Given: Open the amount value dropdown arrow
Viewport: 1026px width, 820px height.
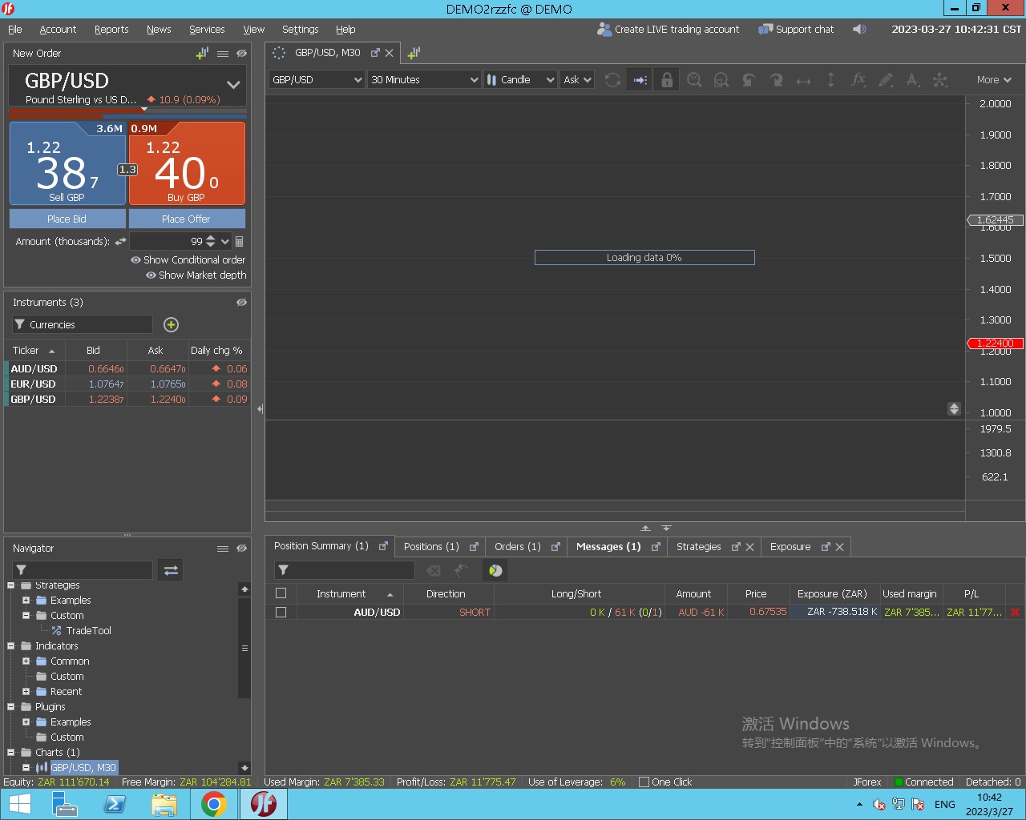Looking at the screenshot, I should [x=225, y=241].
